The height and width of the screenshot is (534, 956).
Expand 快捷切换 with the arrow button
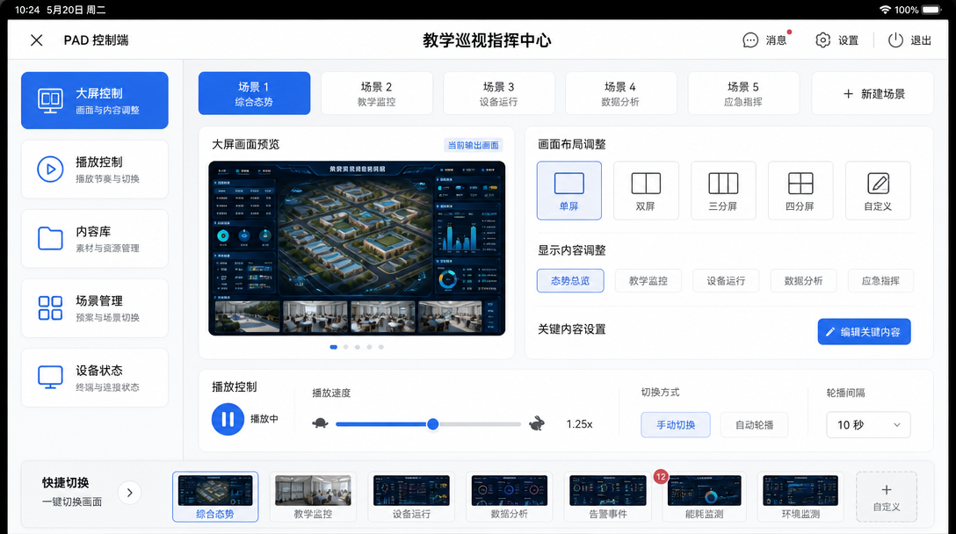tap(129, 493)
